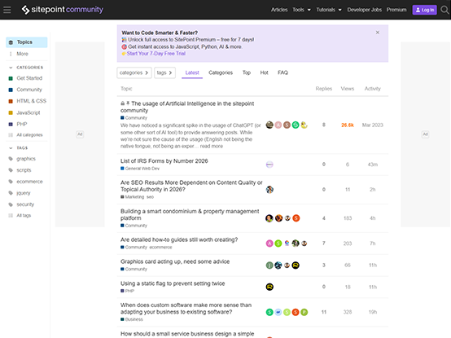Click read more on the AI topic
451x338 pixels.
[212, 147]
